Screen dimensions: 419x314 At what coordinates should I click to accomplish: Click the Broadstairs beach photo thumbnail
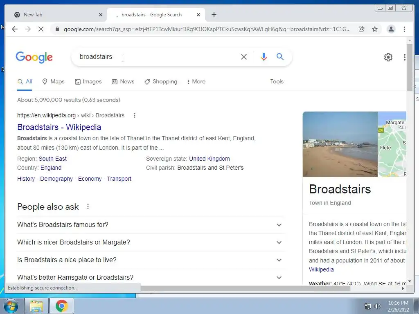tap(340, 144)
